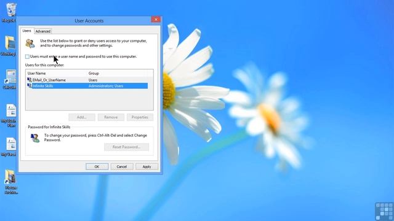The image size is (394, 221).
Task: Click the user icon beside Infinite Skills
Action: [30, 86]
